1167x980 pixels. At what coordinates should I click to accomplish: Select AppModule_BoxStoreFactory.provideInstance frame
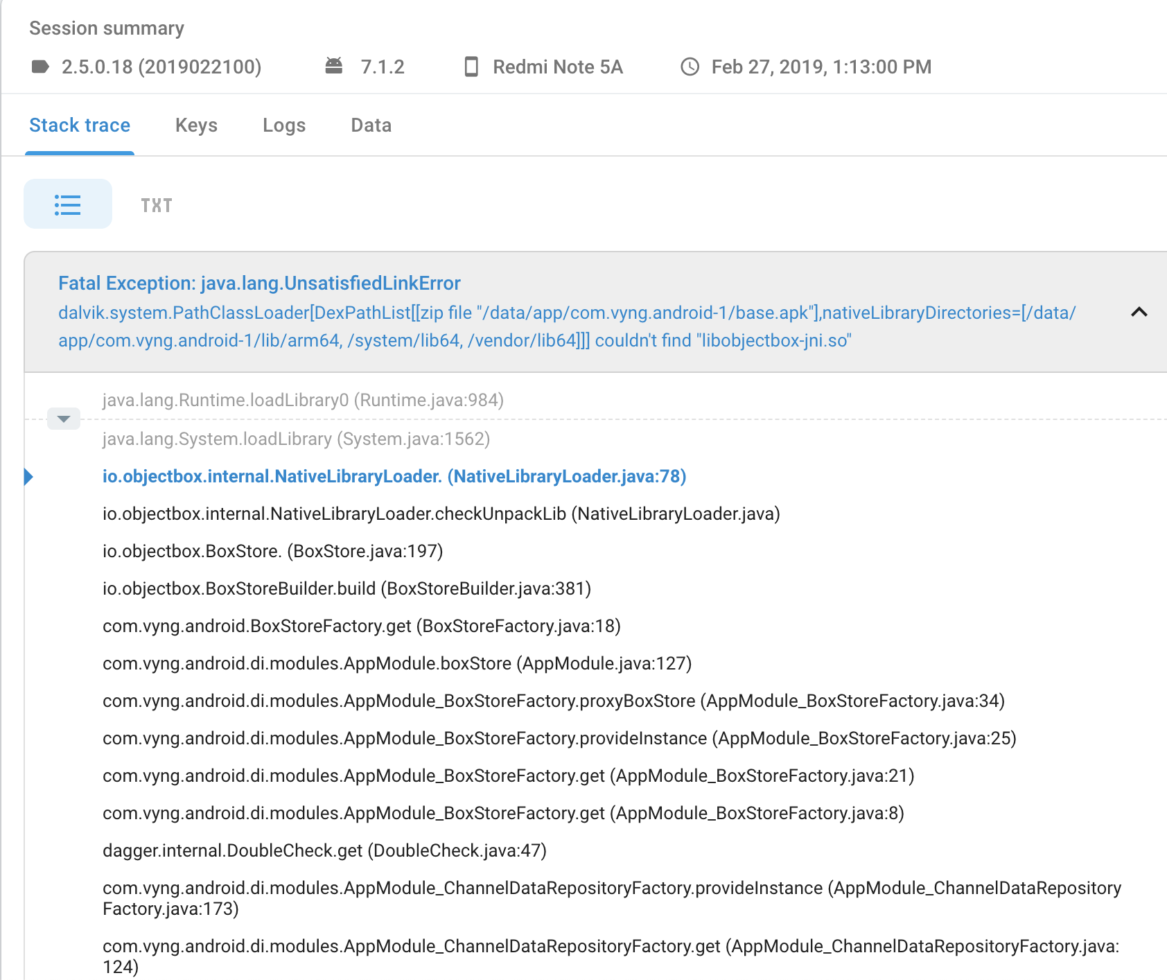(559, 739)
